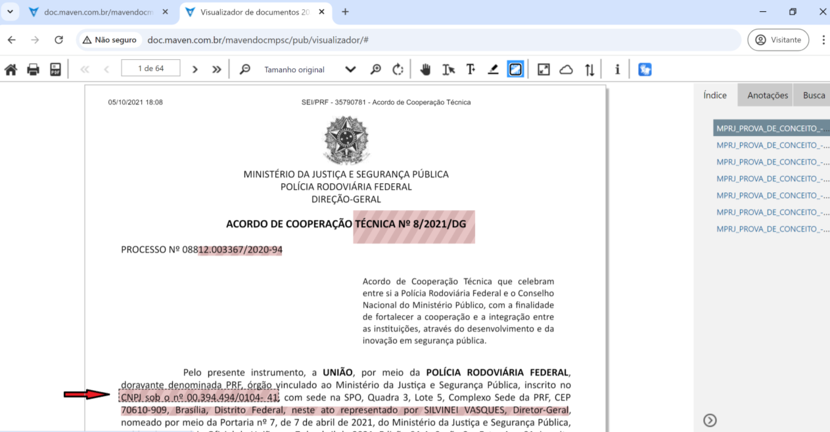Screen dimensions: 830x432
Task: Advance to next page arrow
Action: 195,70
